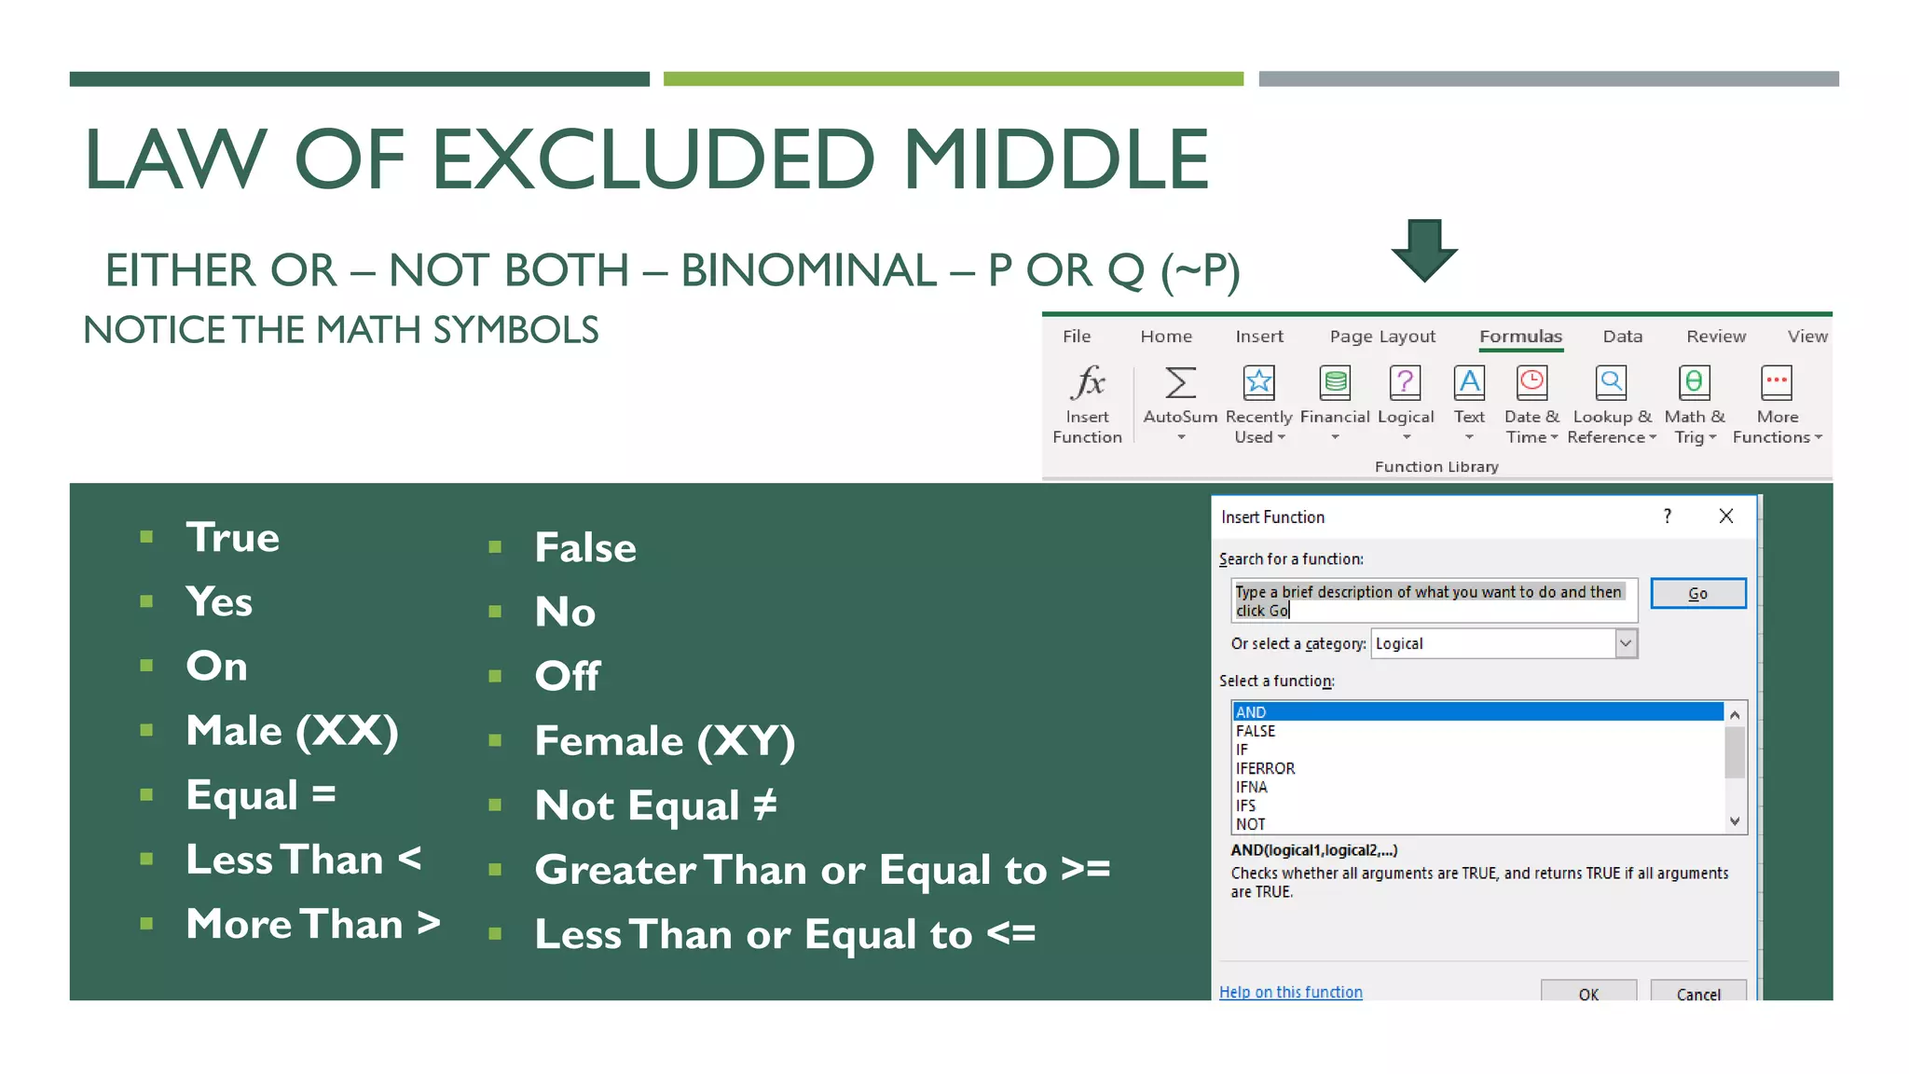Select IFERROR in the function list
1909x1074 pixels.
[1266, 768]
